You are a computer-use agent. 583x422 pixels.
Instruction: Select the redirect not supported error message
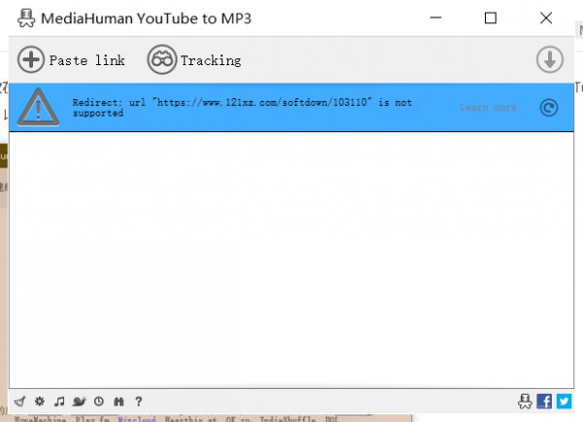coord(242,108)
